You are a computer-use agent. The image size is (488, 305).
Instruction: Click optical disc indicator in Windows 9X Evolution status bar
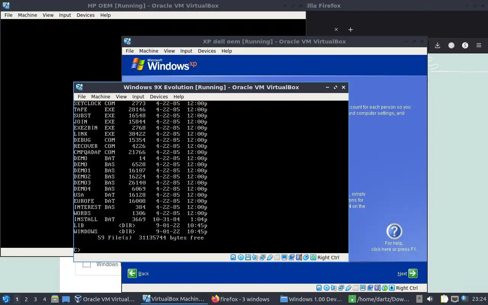241,257
